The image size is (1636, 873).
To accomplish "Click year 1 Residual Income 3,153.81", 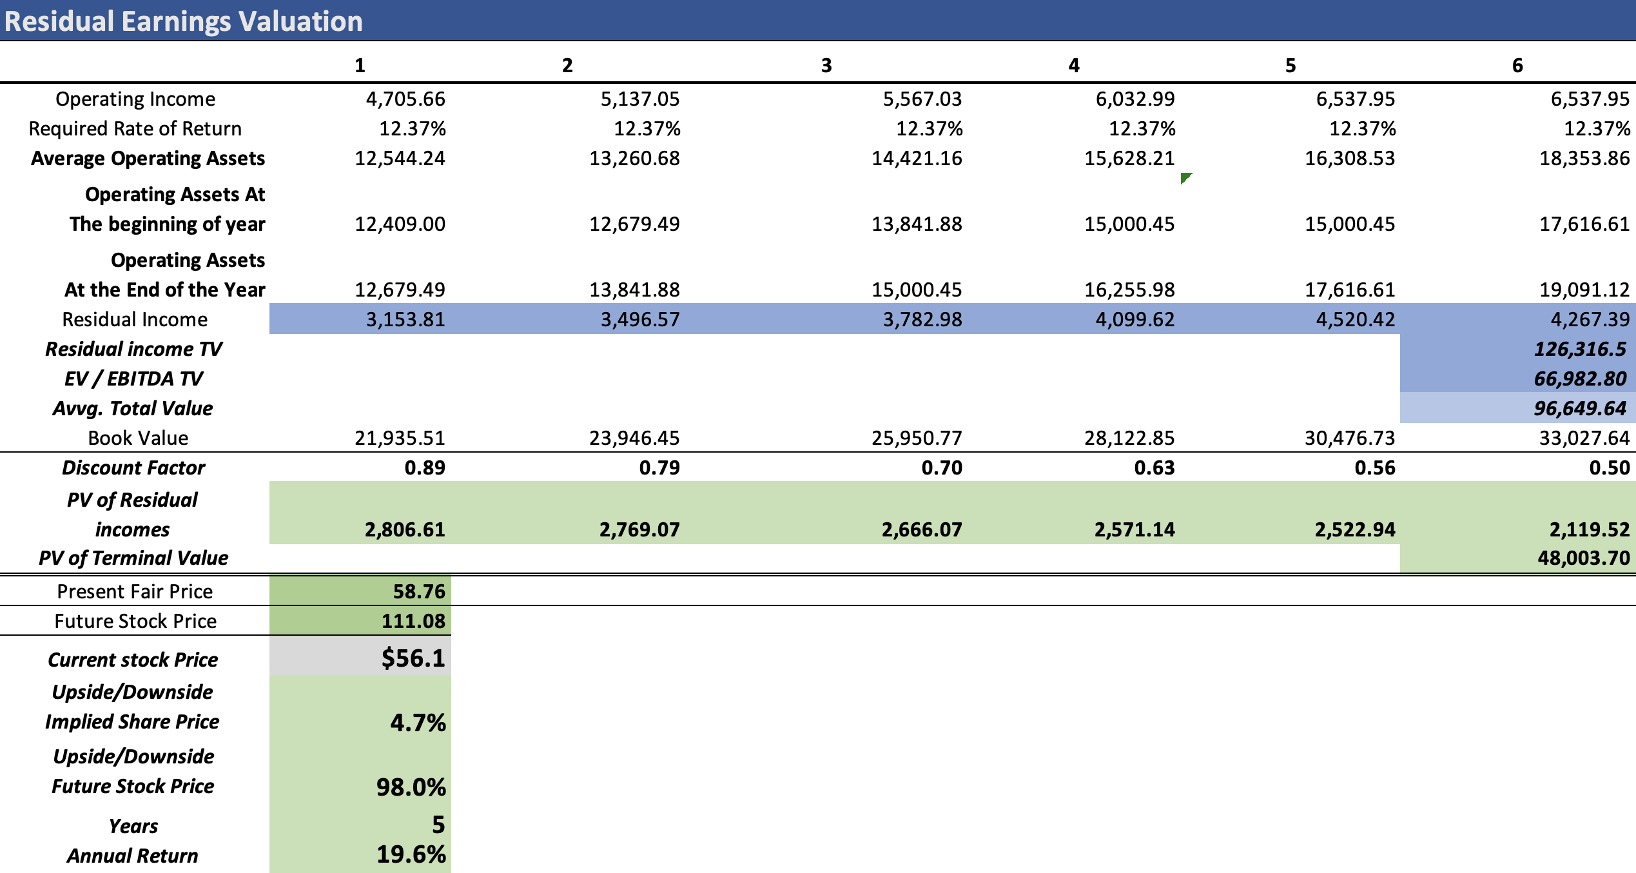I will (x=405, y=319).
